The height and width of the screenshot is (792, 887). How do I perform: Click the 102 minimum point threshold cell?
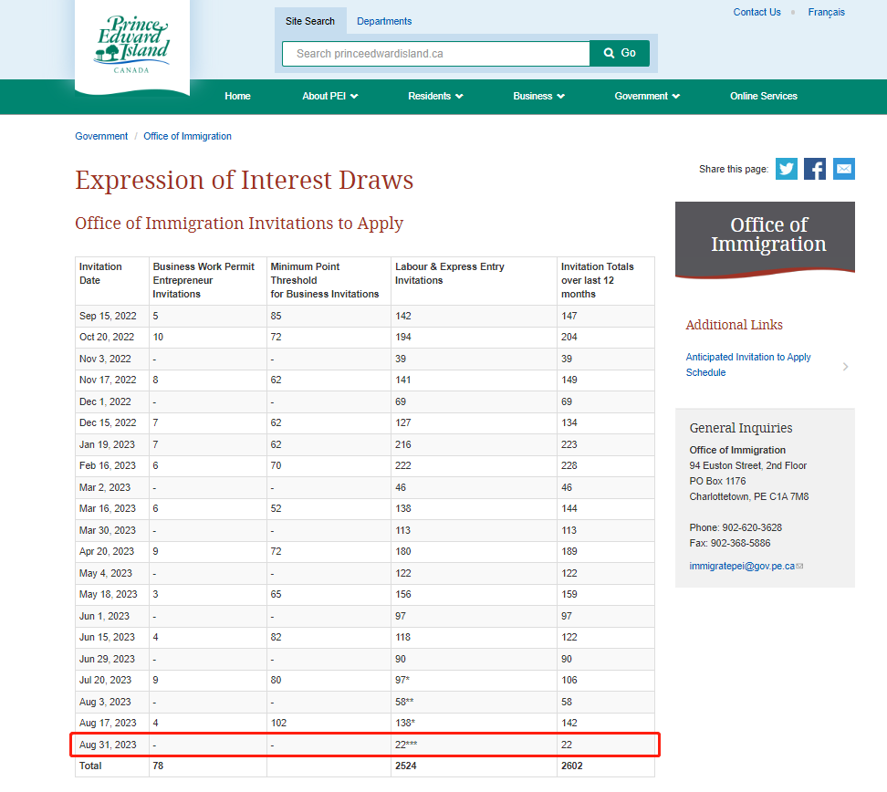coord(329,724)
